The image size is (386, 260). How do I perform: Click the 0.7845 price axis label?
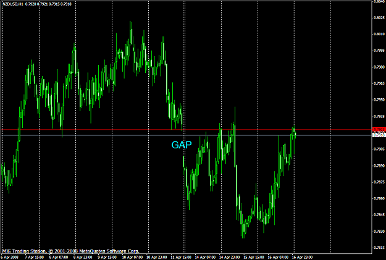tap(379, 215)
